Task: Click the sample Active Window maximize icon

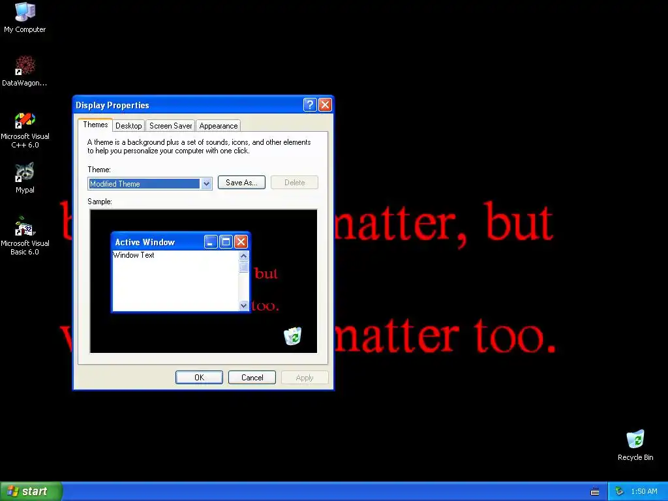Action: 226,242
